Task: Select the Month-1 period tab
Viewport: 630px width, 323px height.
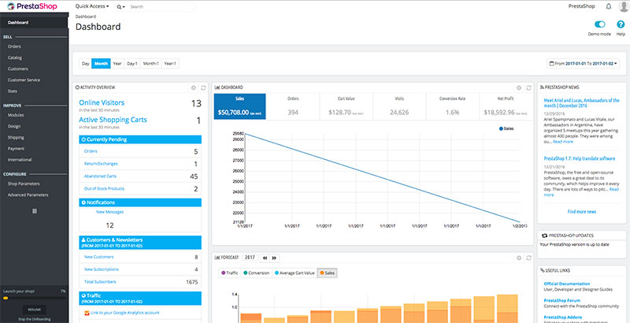Action: click(151, 64)
